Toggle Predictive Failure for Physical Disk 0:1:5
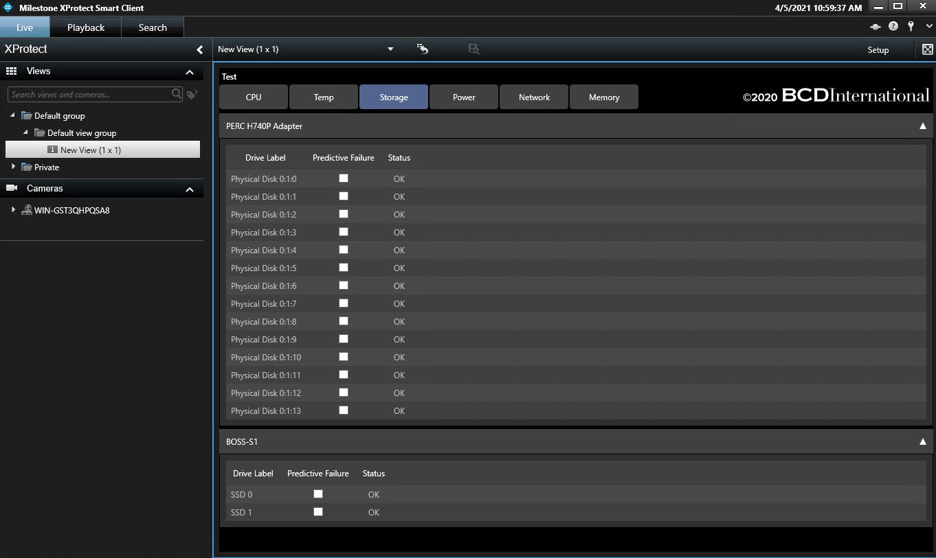 [x=344, y=268]
